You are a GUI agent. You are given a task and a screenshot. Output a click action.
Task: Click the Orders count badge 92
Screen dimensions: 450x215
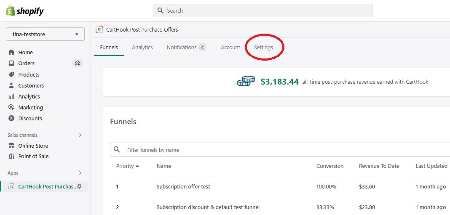[77, 63]
